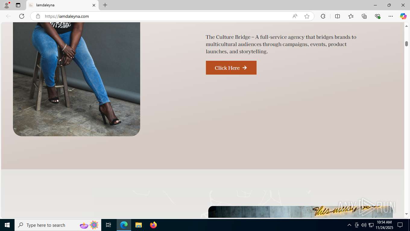Open the Windows Start menu
The image size is (410, 231).
coord(7,225)
